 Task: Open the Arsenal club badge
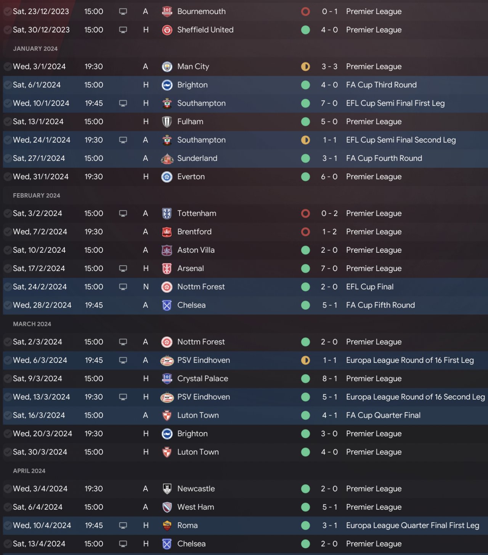pos(167,268)
